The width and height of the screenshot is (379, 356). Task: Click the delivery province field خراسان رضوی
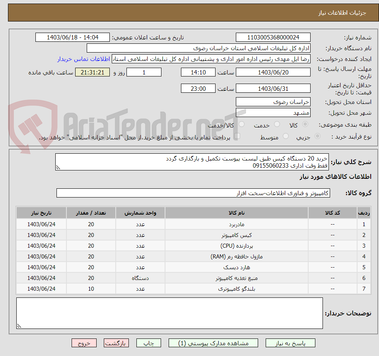click(273, 102)
